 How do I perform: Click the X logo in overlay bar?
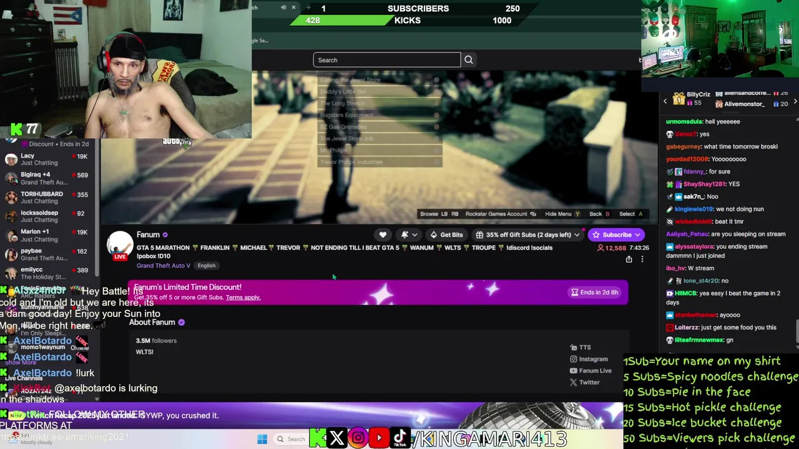point(337,438)
